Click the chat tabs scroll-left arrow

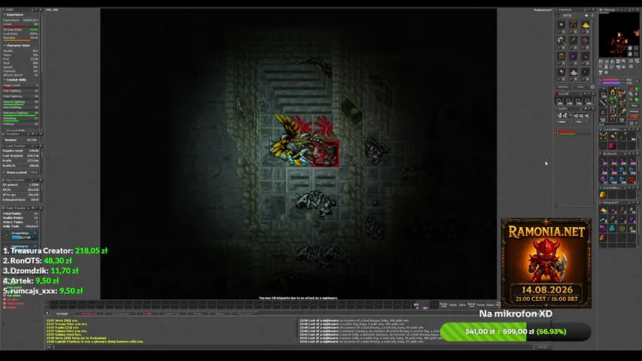pos(47,314)
